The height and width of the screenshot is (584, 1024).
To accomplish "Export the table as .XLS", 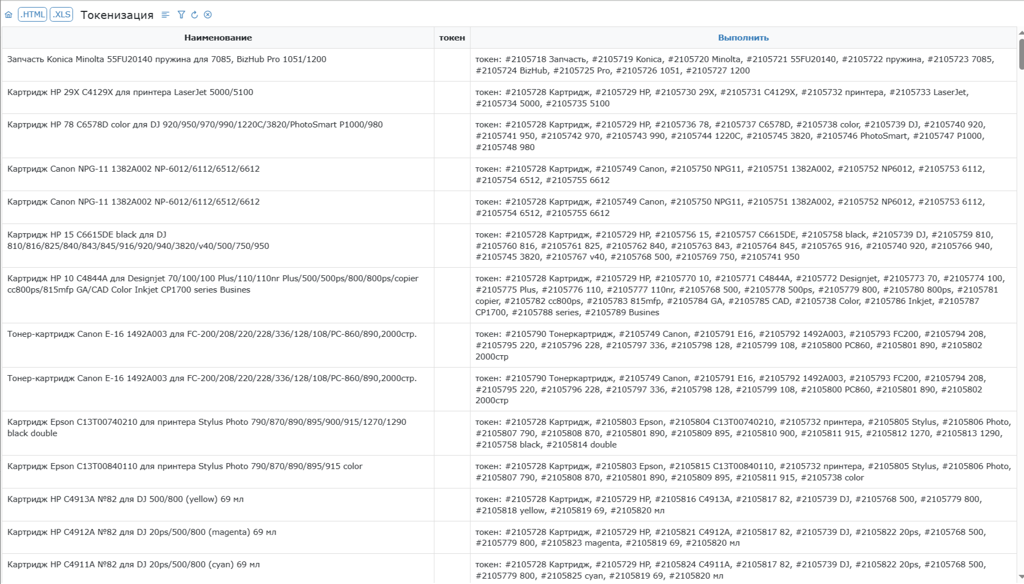I will click(x=62, y=15).
